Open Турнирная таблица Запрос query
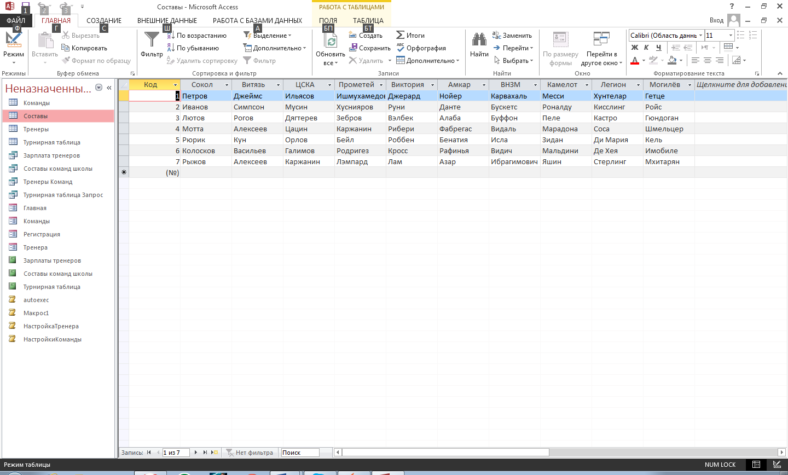The image size is (788, 475). pos(63,195)
